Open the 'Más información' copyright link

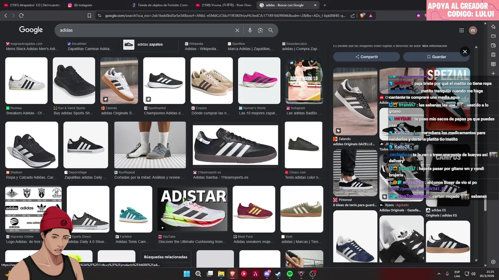tap(435, 46)
